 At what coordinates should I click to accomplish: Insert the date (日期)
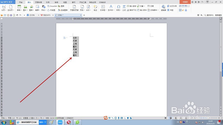tap(151, 6)
